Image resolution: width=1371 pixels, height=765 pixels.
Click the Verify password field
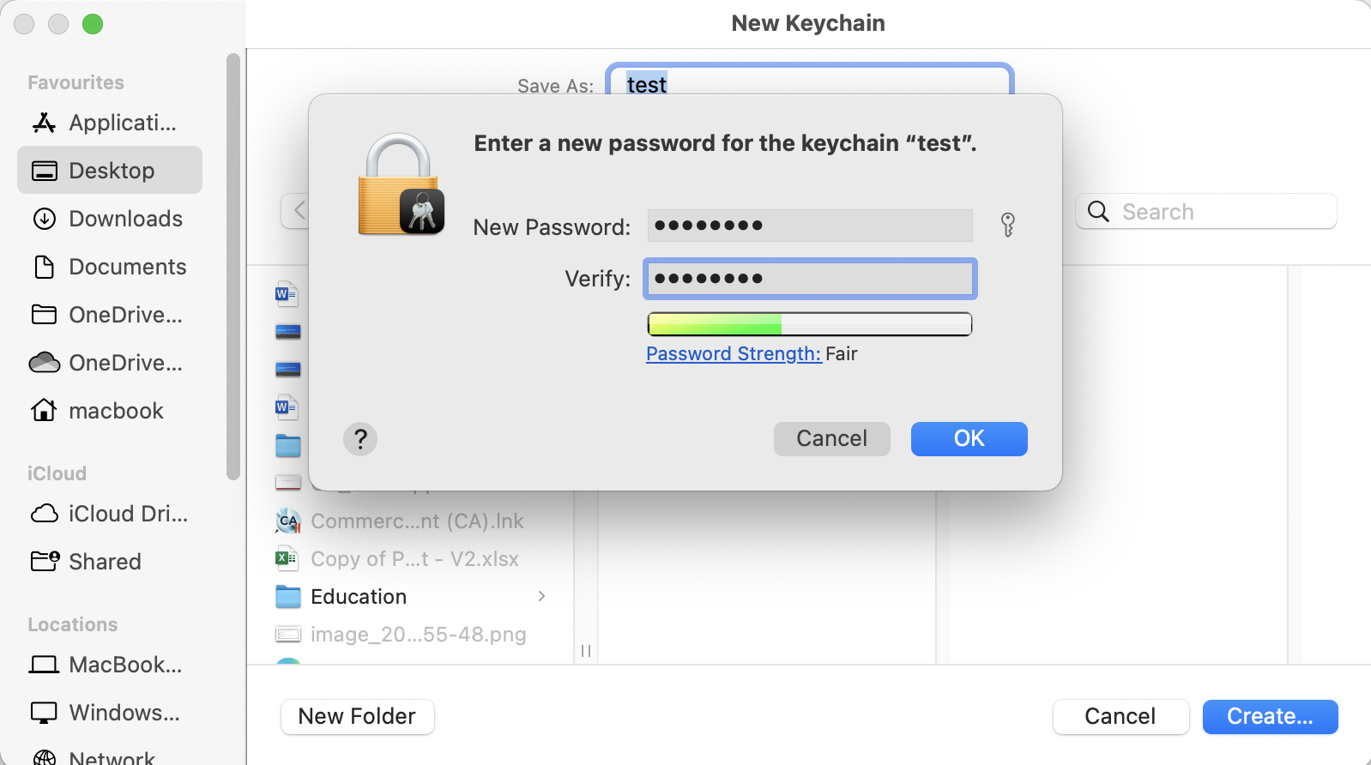(809, 279)
